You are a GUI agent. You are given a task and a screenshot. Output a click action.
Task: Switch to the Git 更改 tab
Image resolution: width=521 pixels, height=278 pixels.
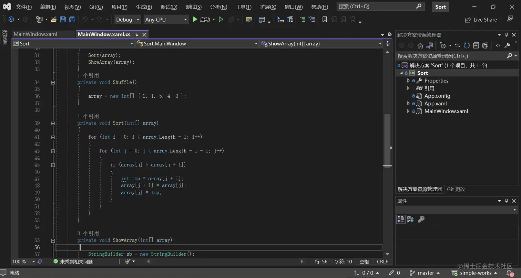[456, 189]
